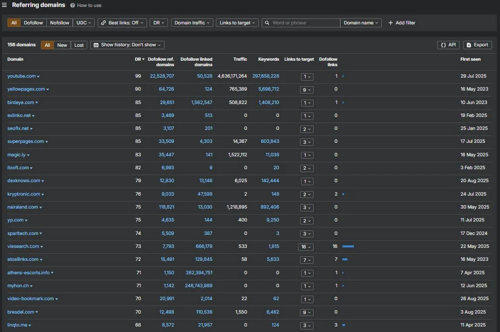Open myhon.ch domain link
The height and width of the screenshot is (332, 500).
[18, 286]
